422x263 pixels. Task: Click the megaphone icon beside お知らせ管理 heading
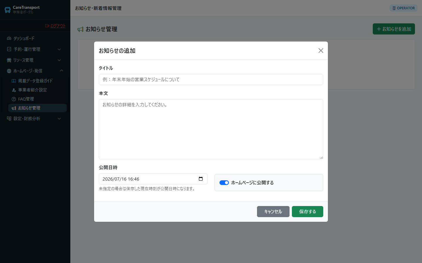pos(80,29)
